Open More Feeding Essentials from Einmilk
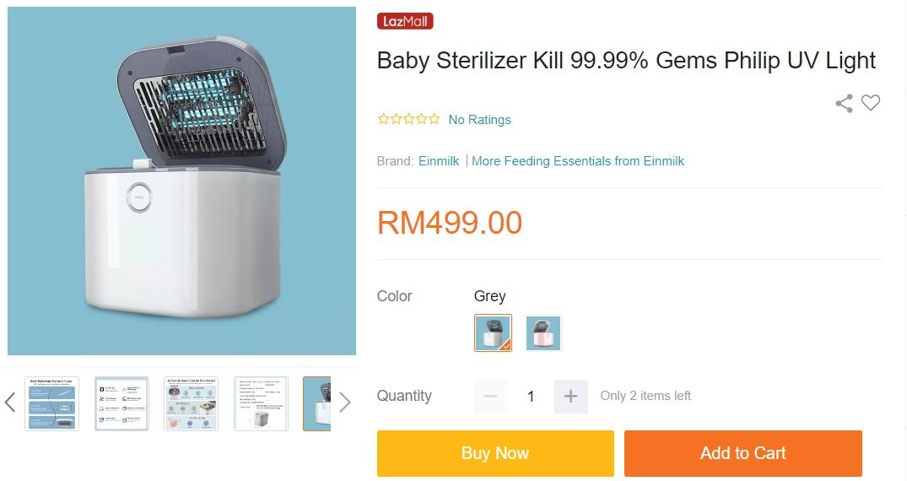The height and width of the screenshot is (481, 907). point(578,161)
